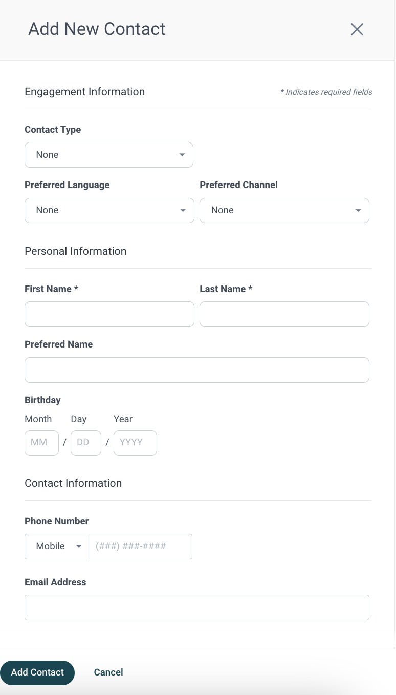396x695 pixels.
Task: Focus the Email Address field
Action: click(196, 607)
